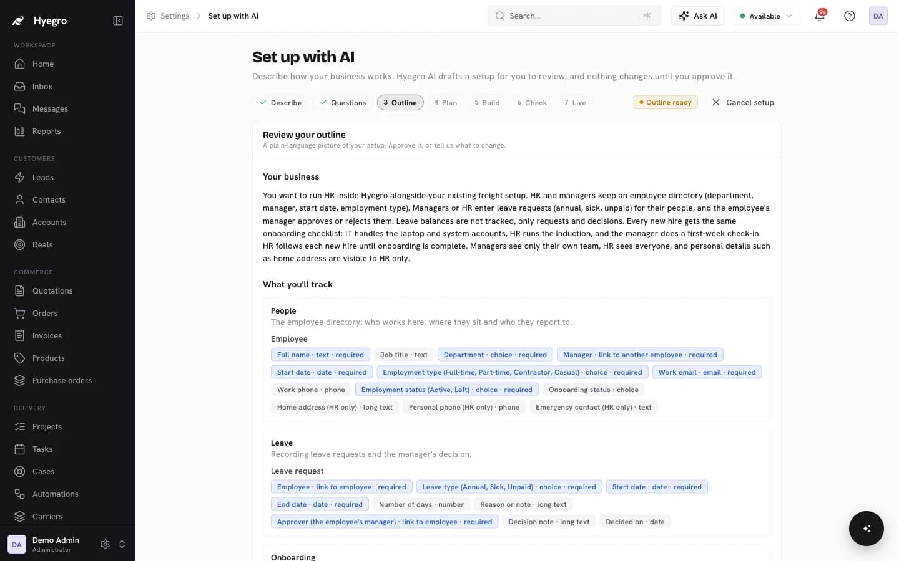Screen dimensions: 899x561
Task: Go to Deals
Action: pos(67,244)
